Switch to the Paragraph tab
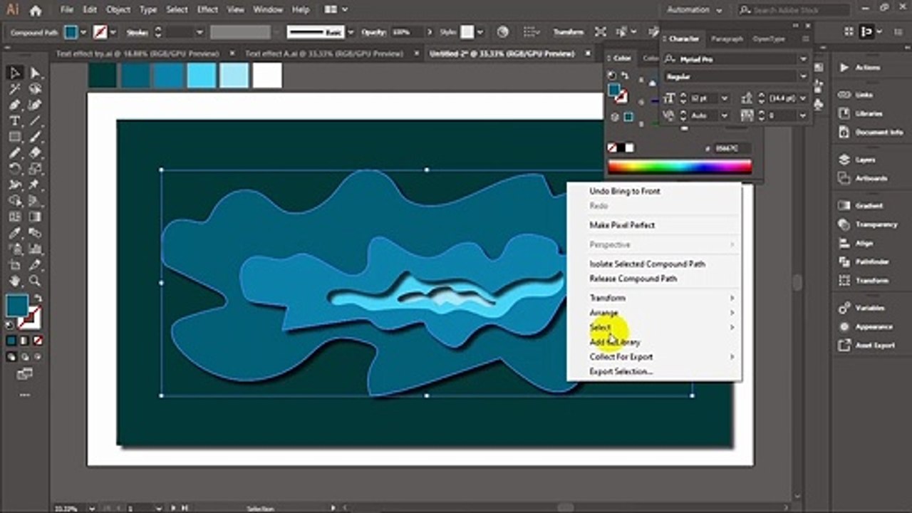912x513 pixels. (x=727, y=38)
